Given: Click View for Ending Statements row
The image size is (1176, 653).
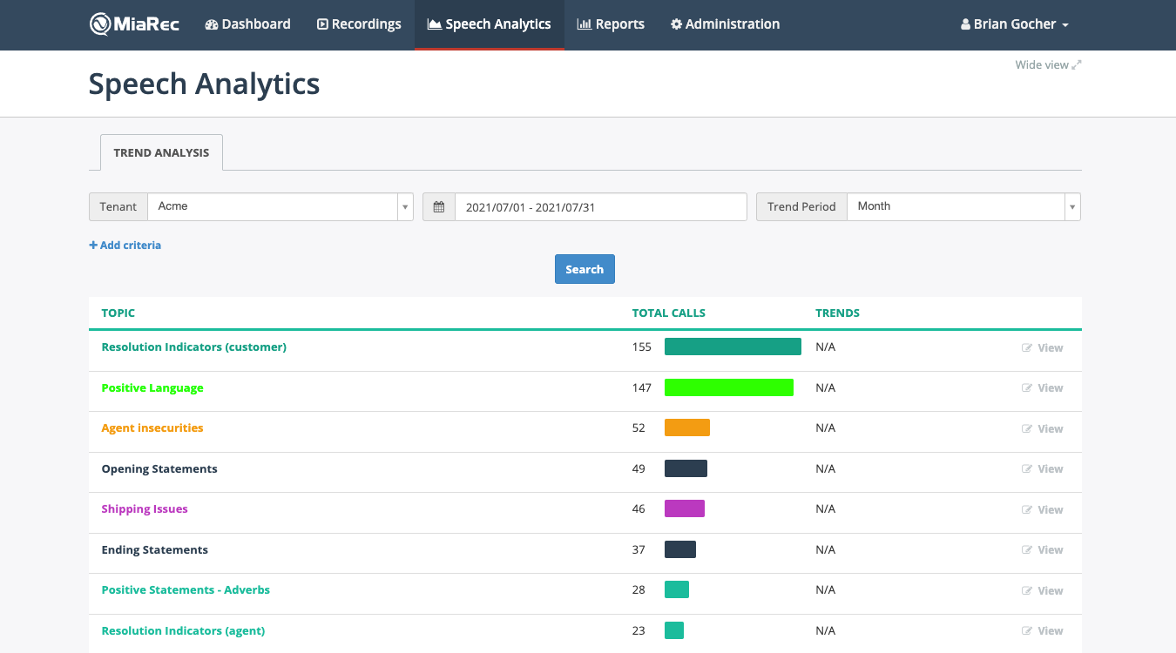Looking at the screenshot, I should click(x=1043, y=549).
